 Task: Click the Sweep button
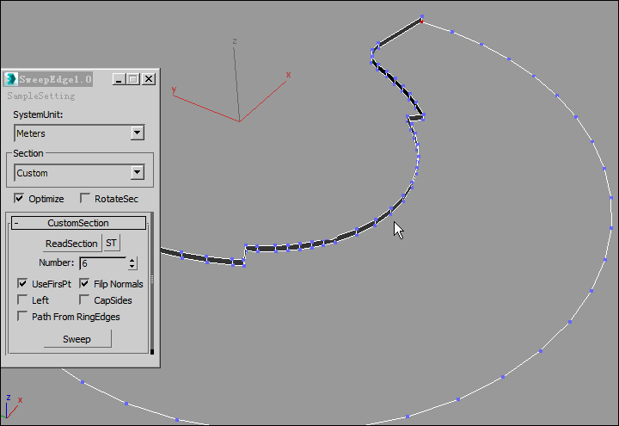[77, 339]
